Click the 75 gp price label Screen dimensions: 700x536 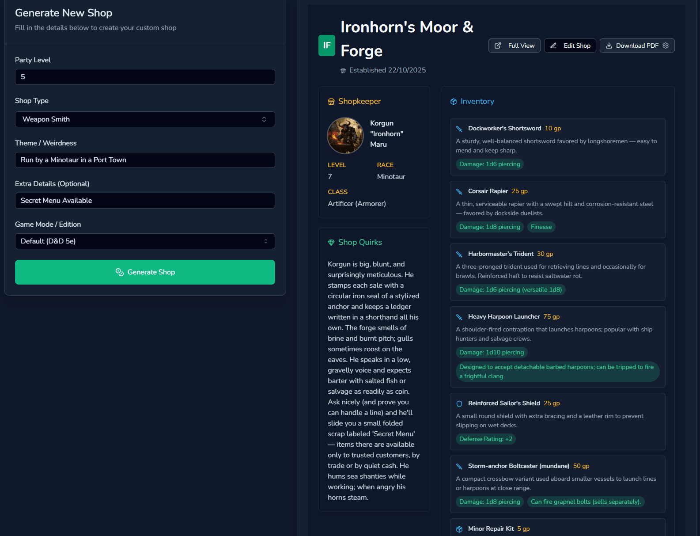552,317
